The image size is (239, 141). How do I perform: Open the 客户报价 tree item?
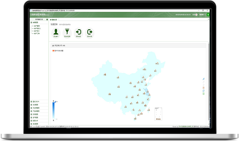pos(37,31)
